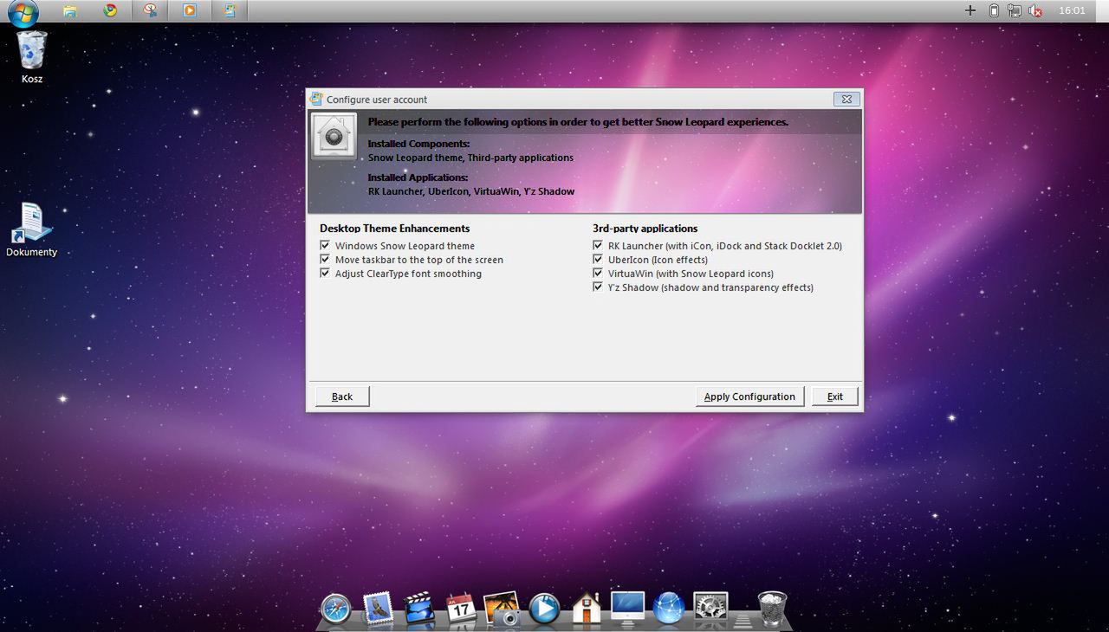
Task: Toggle Move taskbar to the top checkbox
Action: coord(325,260)
